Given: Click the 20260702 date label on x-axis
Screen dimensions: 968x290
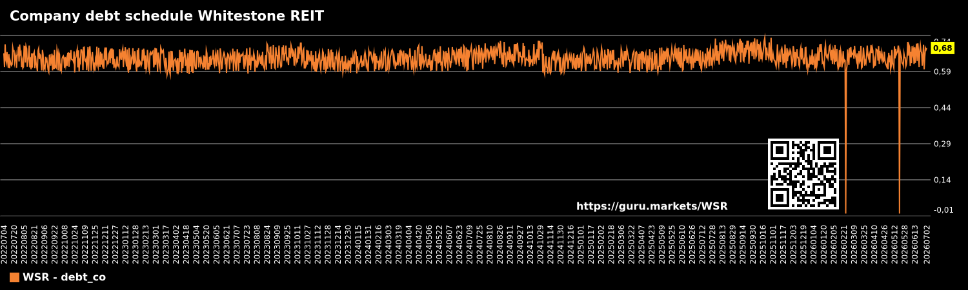Looking at the screenshot, I should point(929,244).
